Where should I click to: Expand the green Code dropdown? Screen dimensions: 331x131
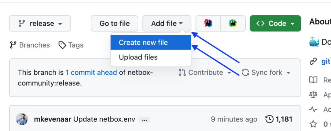point(275,23)
